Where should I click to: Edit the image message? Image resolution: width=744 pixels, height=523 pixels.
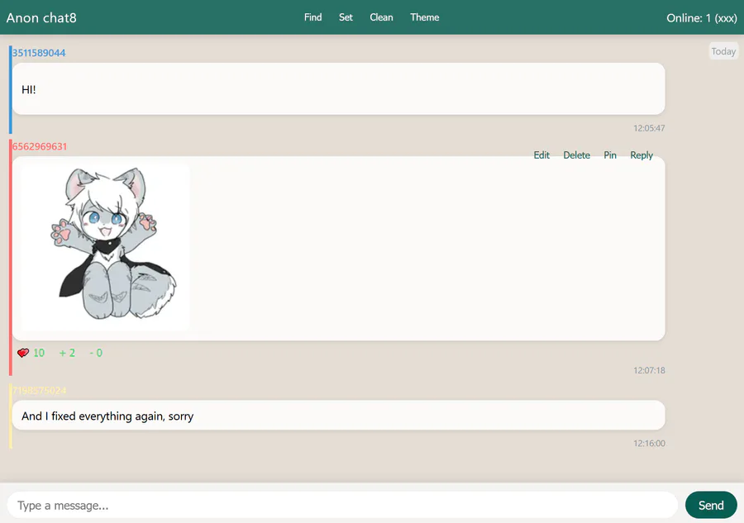click(541, 155)
